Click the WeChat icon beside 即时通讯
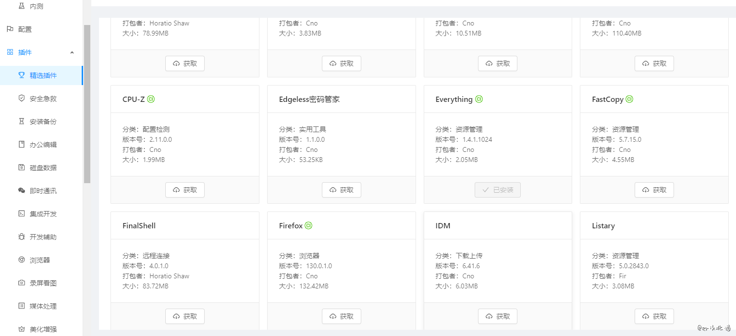 pyautogui.click(x=21, y=190)
